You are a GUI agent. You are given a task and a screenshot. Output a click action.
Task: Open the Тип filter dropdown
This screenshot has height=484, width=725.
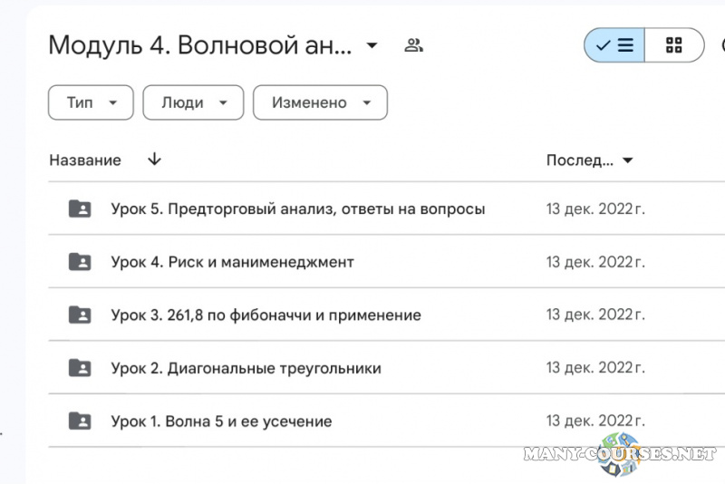[x=91, y=102]
